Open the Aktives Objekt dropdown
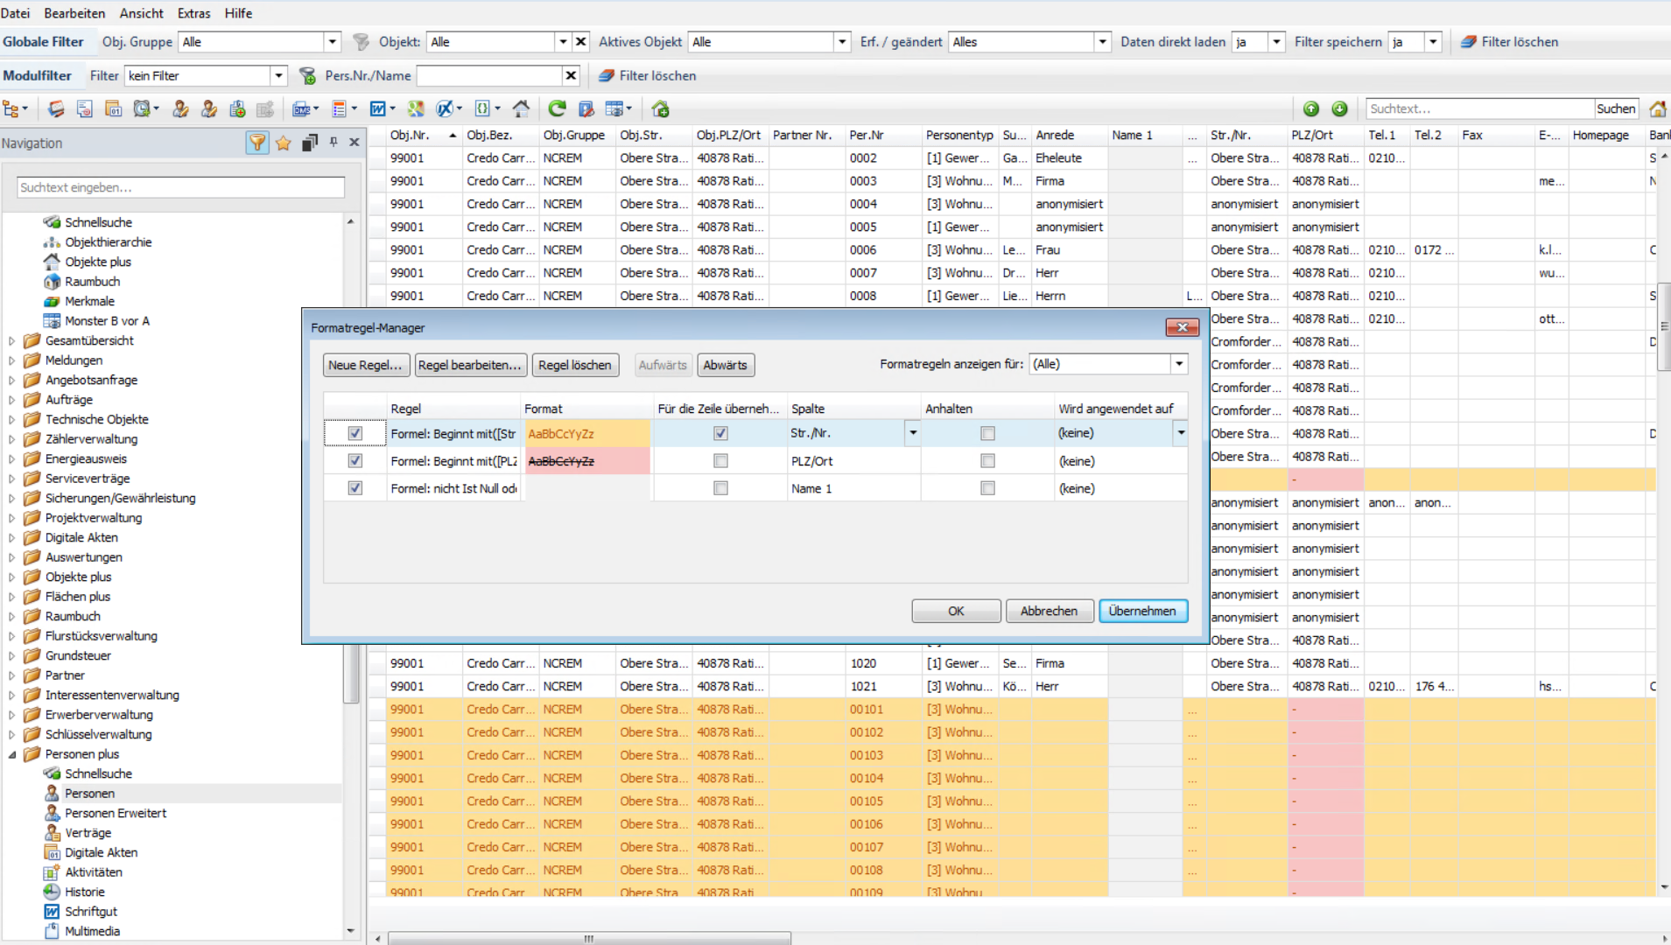The width and height of the screenshot is (1671, 945). click(x=842, y=41)
